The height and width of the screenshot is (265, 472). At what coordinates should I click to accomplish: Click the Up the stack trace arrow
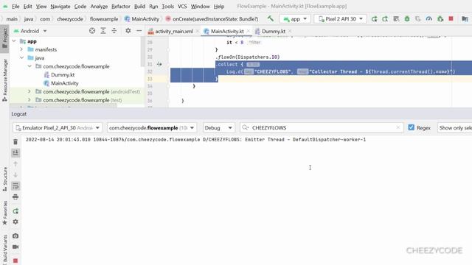(x=15, y=163)
